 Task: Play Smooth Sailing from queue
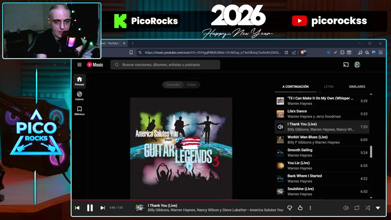[x=322, y=152]
